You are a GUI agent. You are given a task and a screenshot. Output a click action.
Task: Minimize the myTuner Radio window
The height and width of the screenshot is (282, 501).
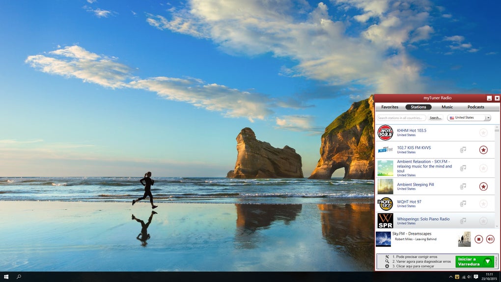coord(489,98)
